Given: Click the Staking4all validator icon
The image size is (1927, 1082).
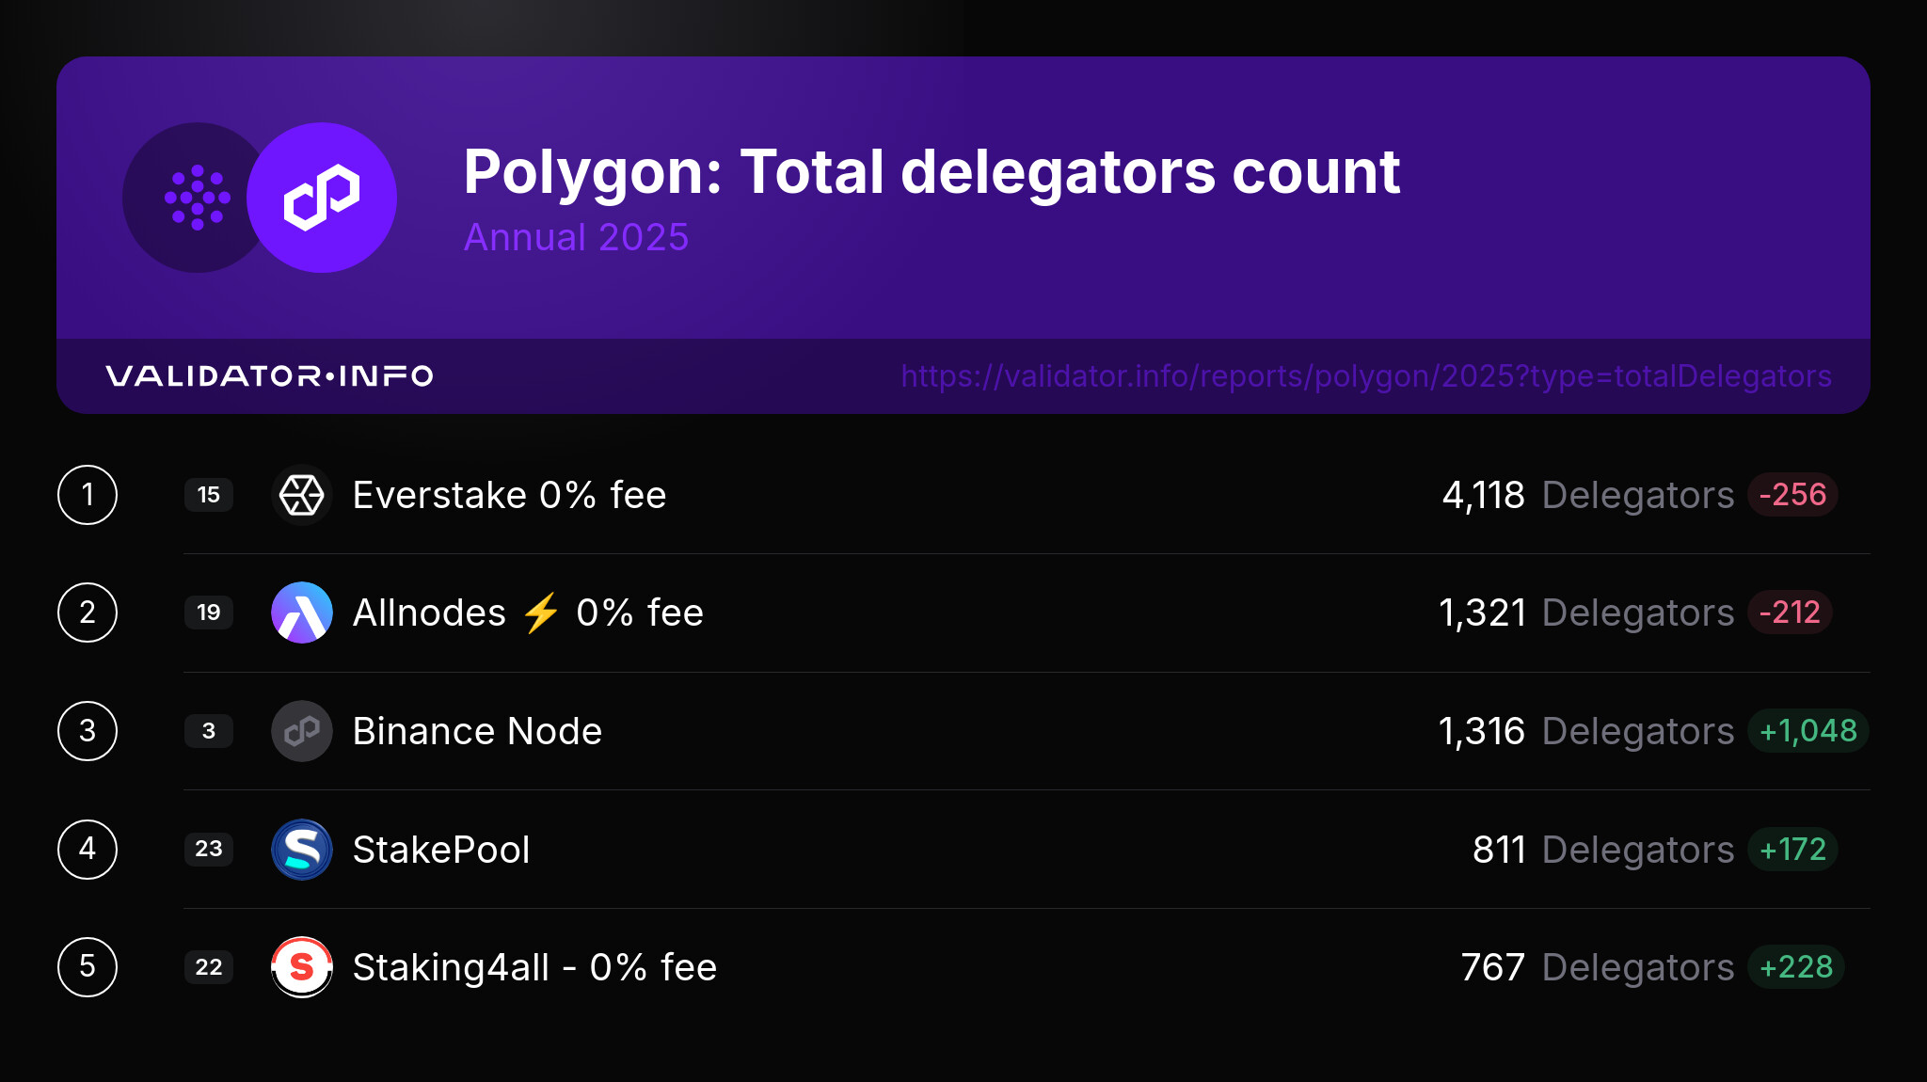Looking at the screenshot, I should (x=302, y=967).
